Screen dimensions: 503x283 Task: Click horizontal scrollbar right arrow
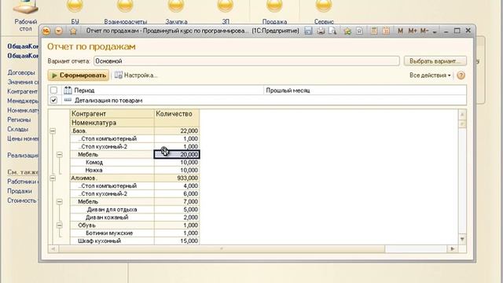(453, 248)
